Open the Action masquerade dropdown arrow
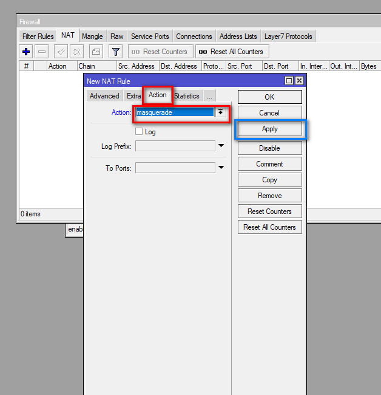The image size is (381, 395). (x=221, y=112)
